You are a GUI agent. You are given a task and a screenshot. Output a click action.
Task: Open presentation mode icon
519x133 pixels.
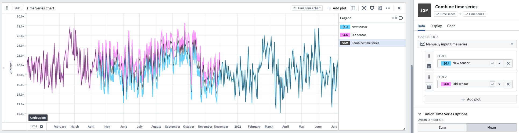tap(372, 8)
